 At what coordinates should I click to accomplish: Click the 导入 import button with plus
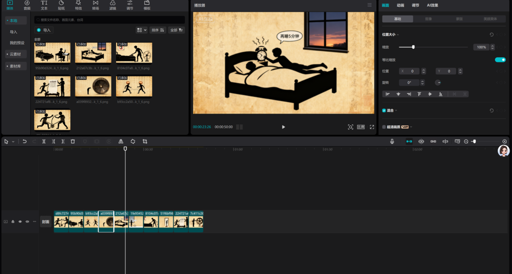coord(44,30)
